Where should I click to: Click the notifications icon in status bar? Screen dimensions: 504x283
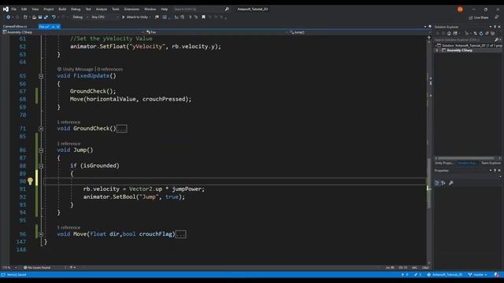(497, 274)
